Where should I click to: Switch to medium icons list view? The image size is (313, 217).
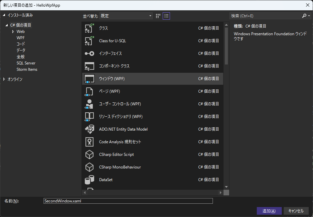pyautogui.click(x=166, y=16)
